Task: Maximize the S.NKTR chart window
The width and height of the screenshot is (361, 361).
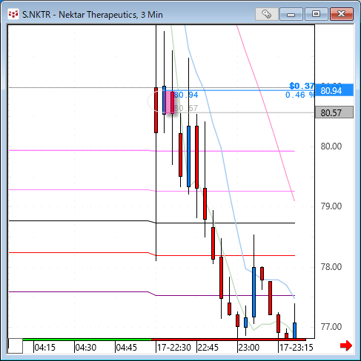Action: coord(316,14)
